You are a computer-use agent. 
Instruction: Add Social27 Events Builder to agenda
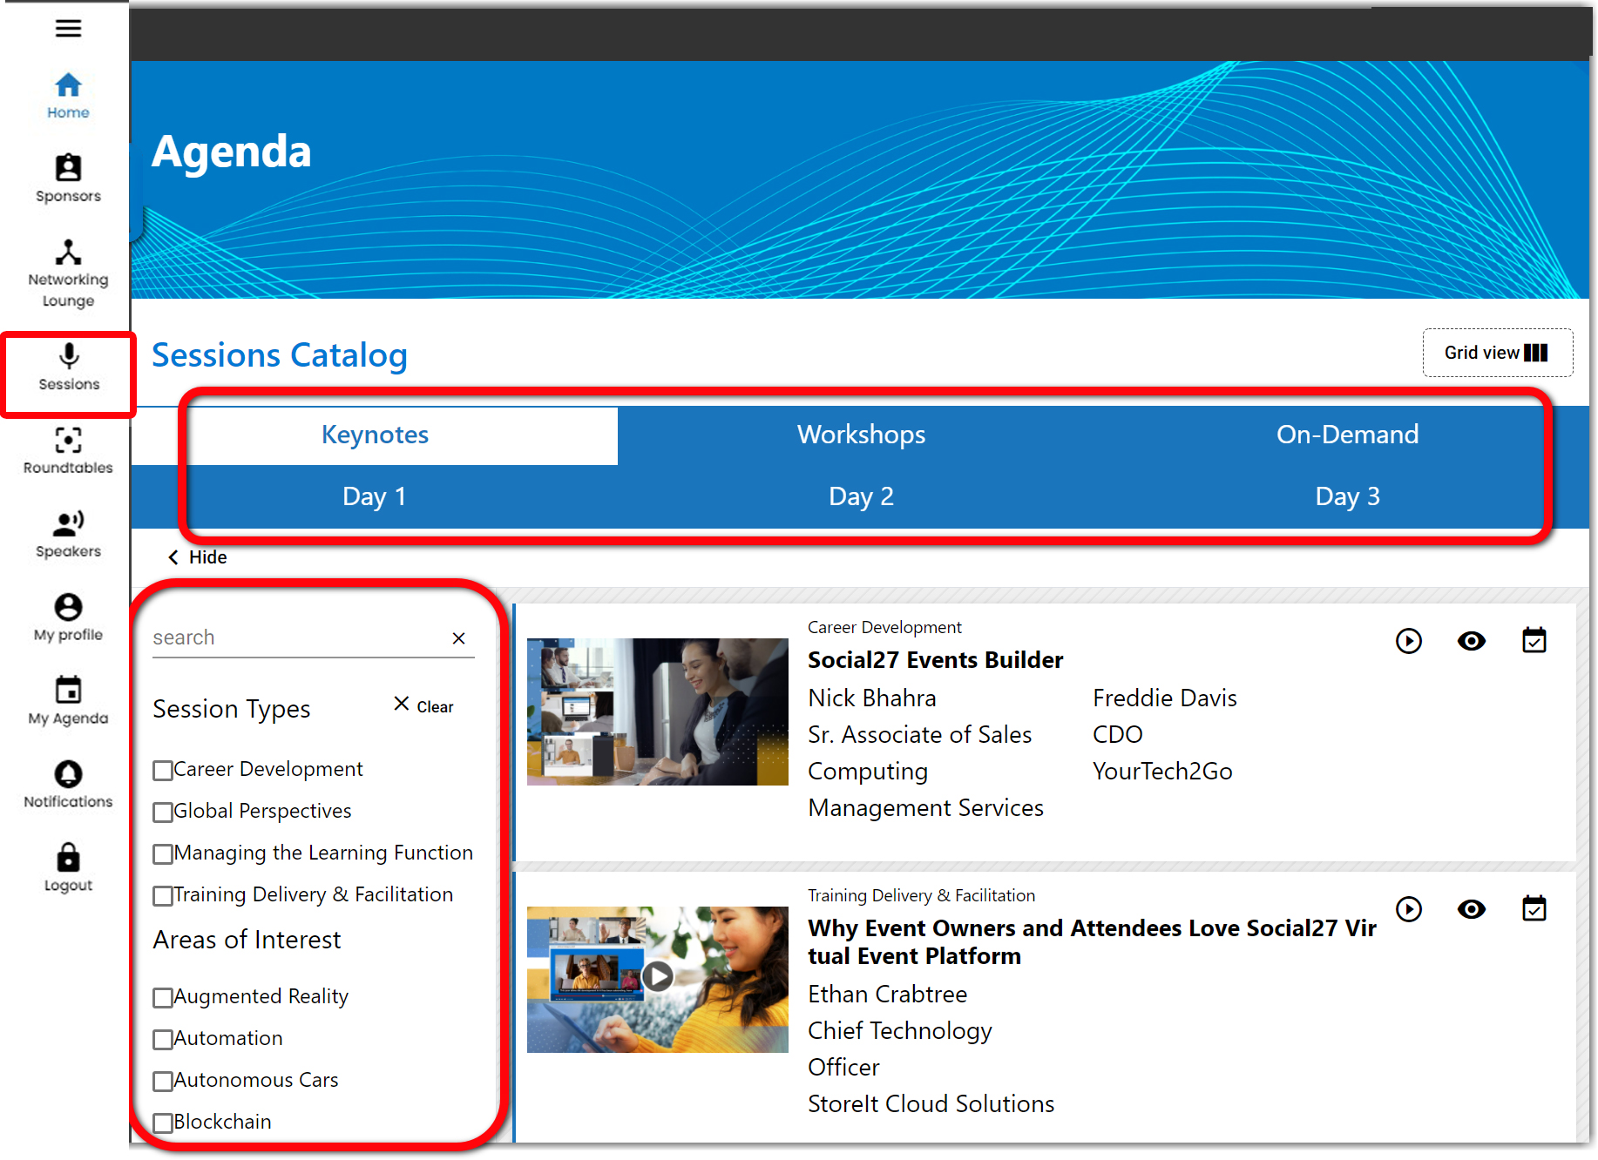1534,640
